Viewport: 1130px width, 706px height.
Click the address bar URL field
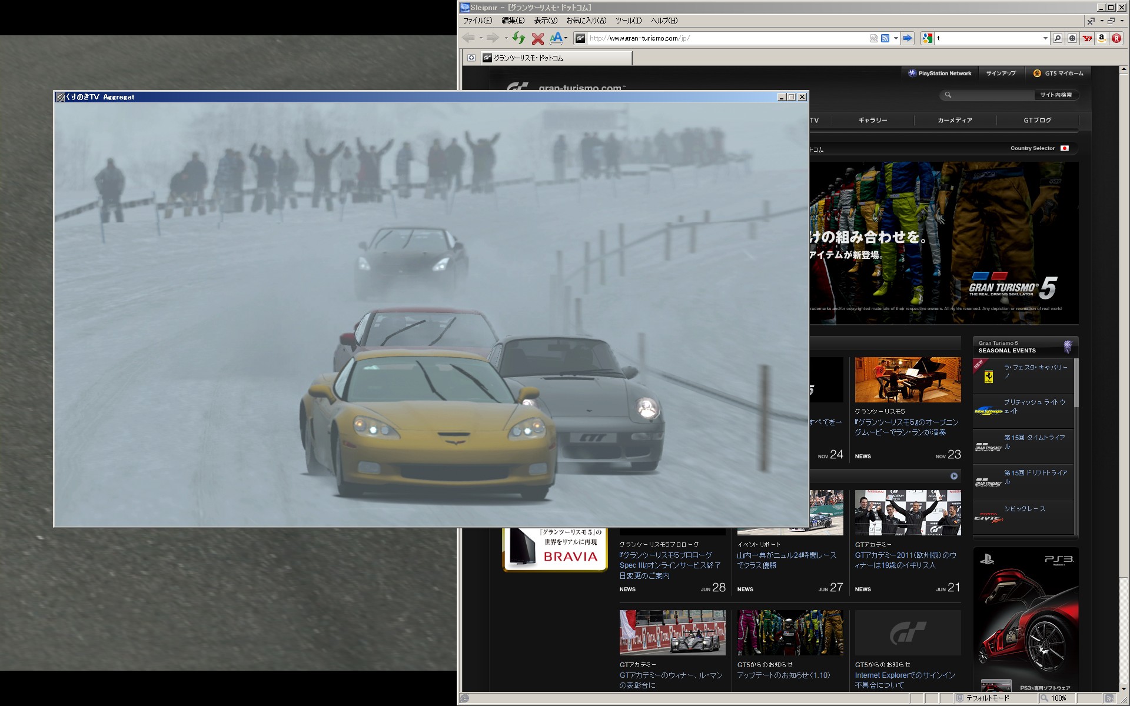[x=727, y=38]
